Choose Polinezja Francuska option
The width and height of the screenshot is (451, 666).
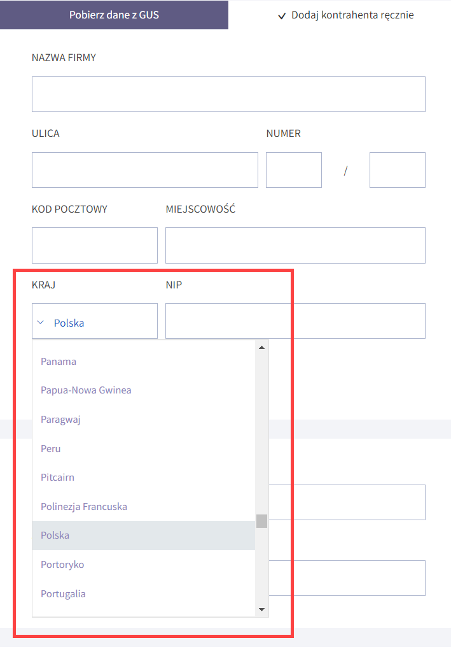(x=84, y=507)
